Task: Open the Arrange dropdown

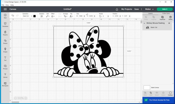Action: pyautogui.click(x=65, y=16)
